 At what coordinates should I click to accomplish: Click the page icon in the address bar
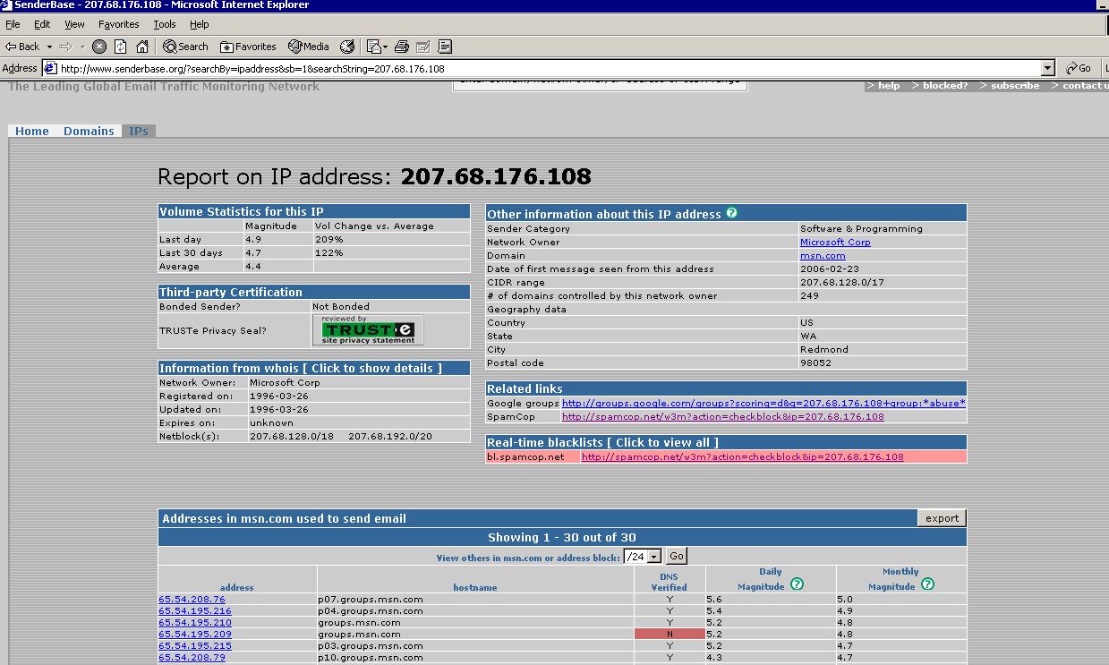[51, 69]
